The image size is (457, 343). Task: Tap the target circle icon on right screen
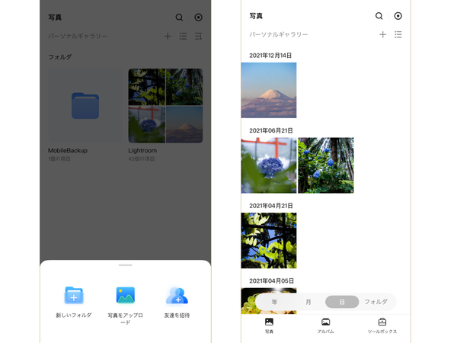click(x=398, y=16)
